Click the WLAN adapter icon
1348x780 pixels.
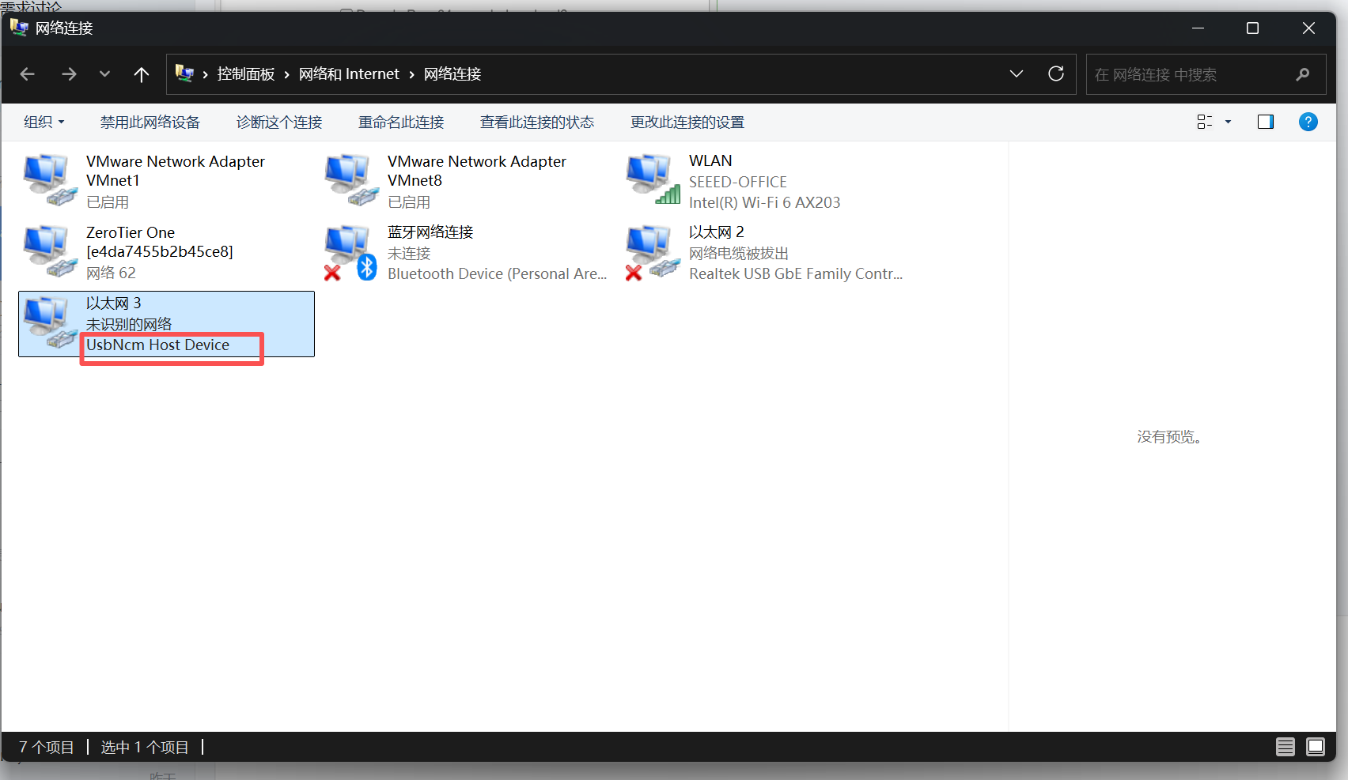click(653, 179)
